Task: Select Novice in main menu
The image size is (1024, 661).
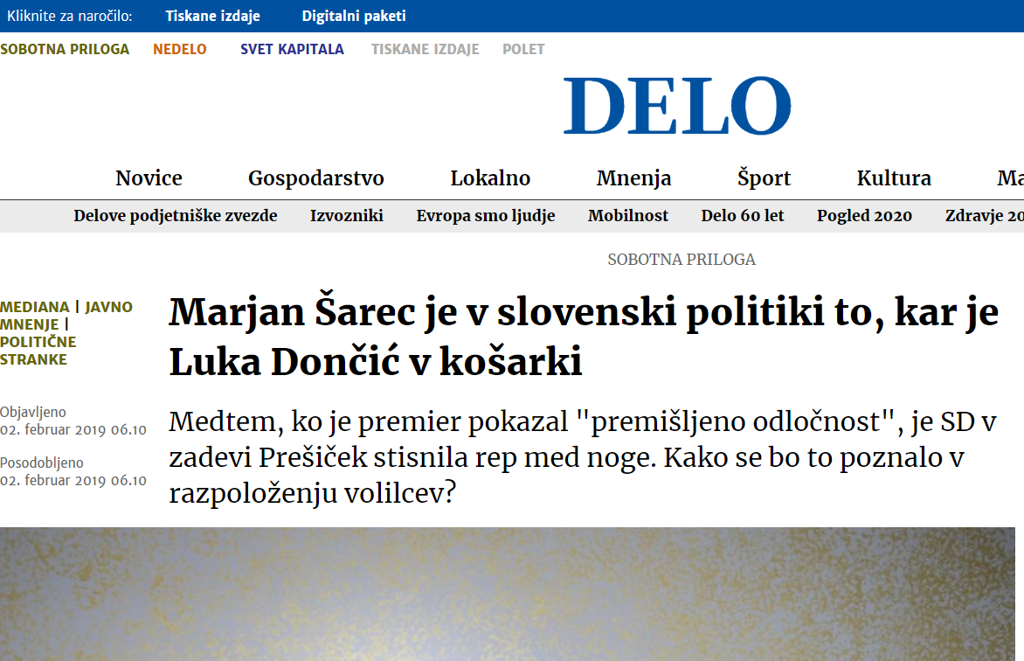Action: point(149,177)
